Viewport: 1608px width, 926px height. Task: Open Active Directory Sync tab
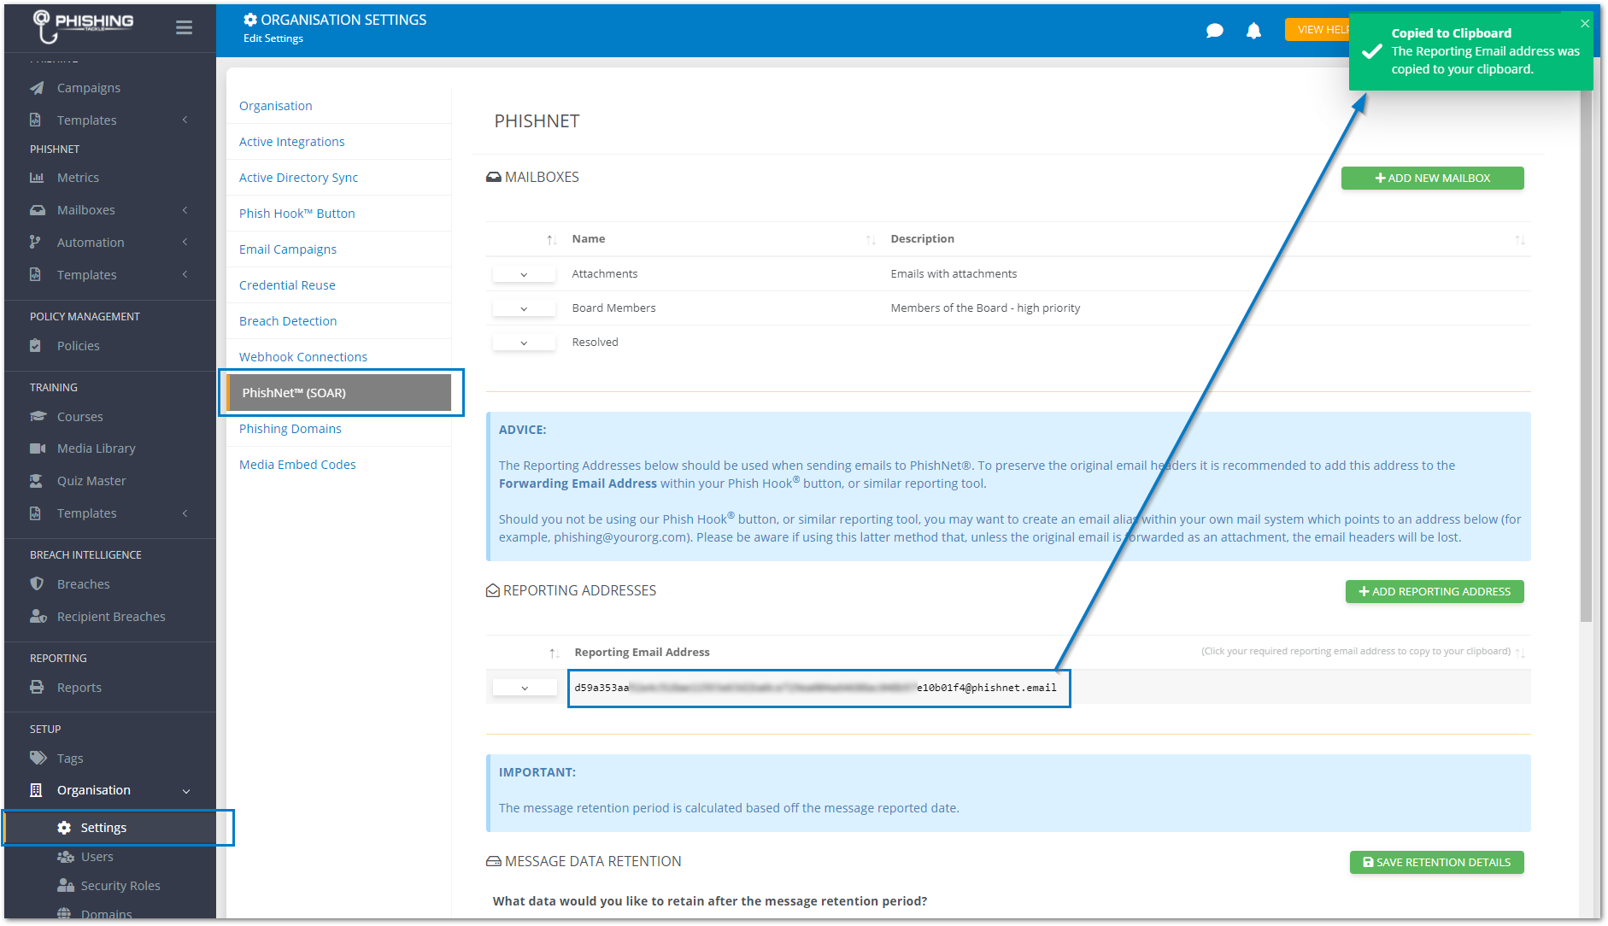(x=298, y=178)
